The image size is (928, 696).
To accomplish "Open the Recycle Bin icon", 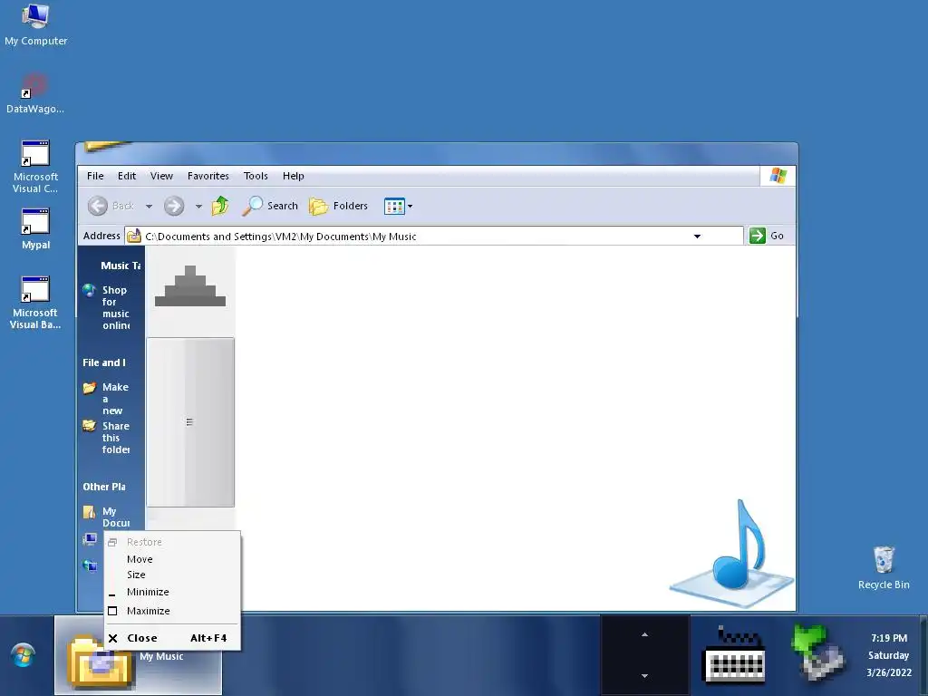I will pos(884,567).
